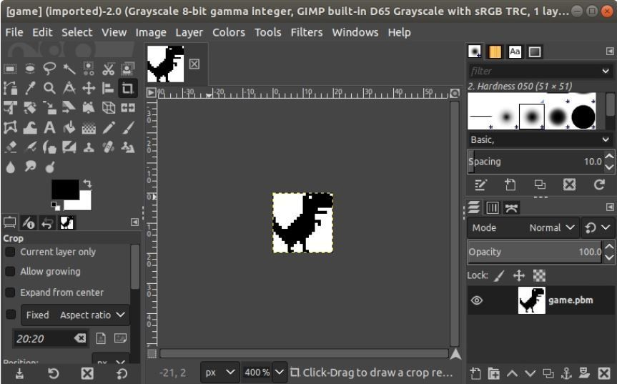Refresh the brushes list

click(x=599, y=184)
